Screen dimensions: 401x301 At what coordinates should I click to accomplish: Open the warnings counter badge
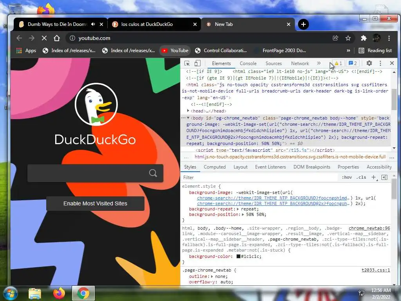click(x=338, y=63)
